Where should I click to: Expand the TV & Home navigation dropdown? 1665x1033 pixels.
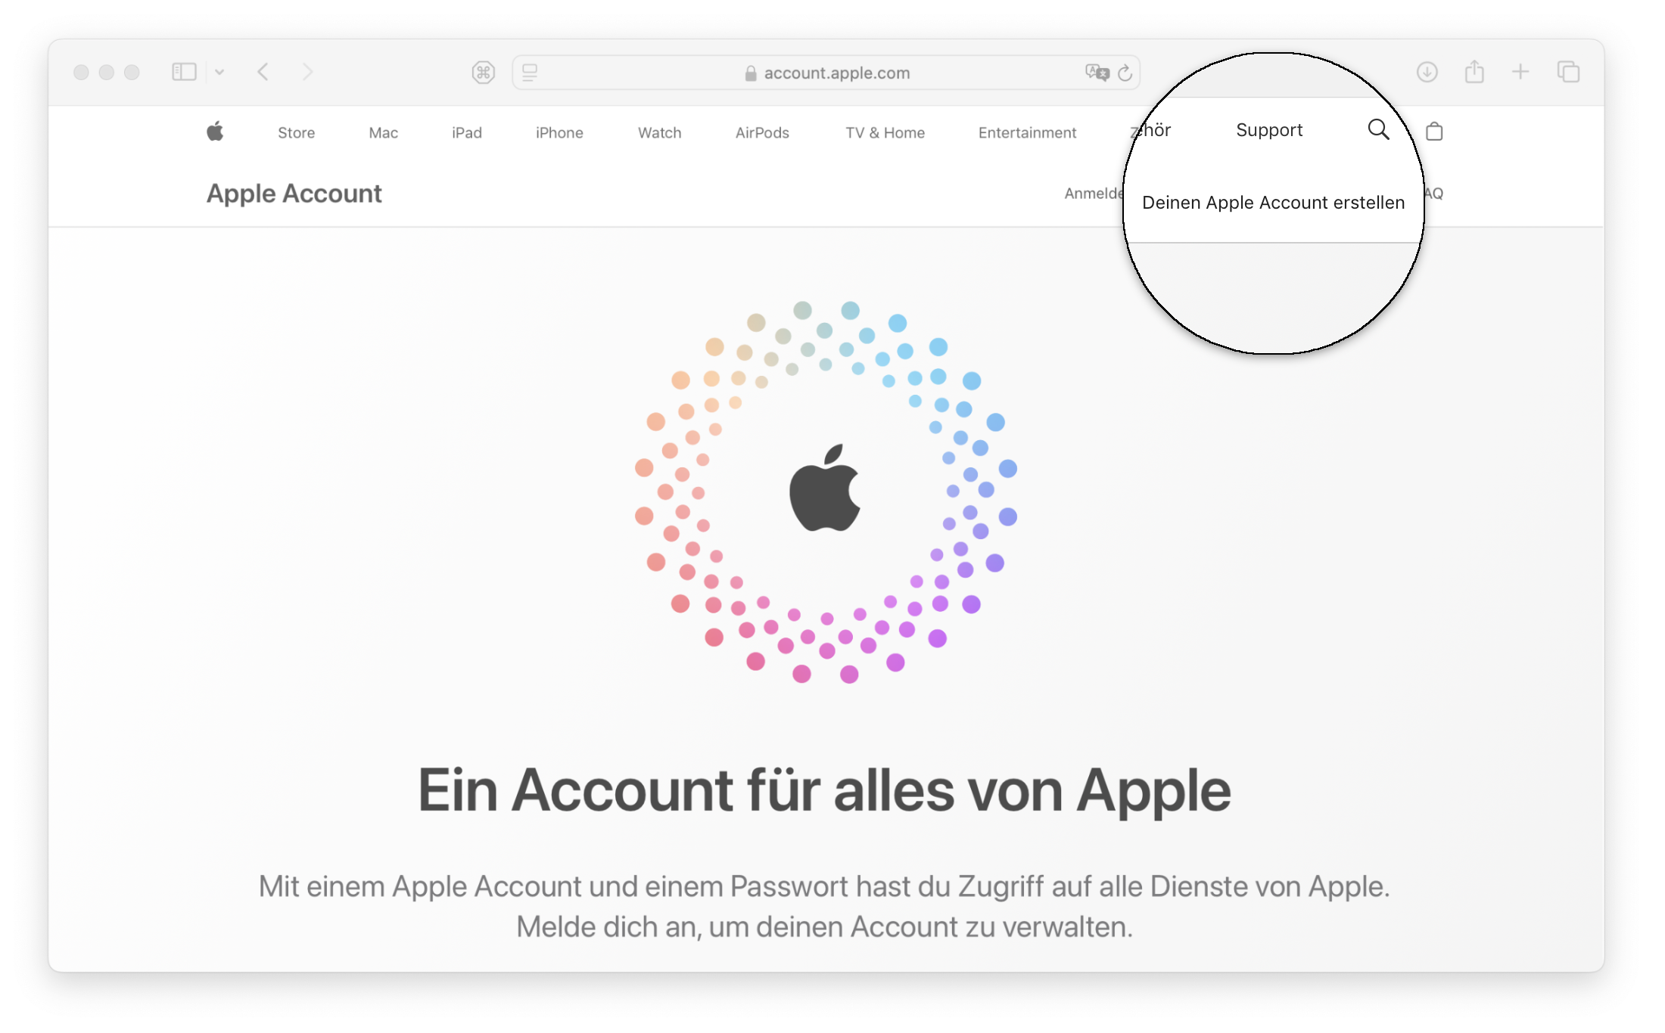coord(886,132)
